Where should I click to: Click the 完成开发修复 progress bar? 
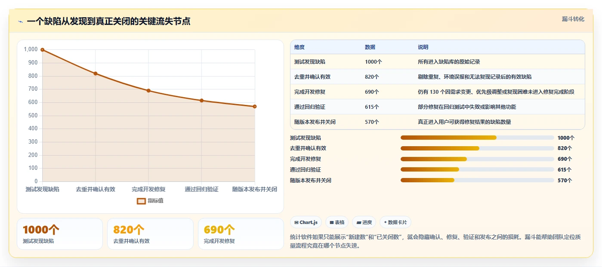(477, 159)
